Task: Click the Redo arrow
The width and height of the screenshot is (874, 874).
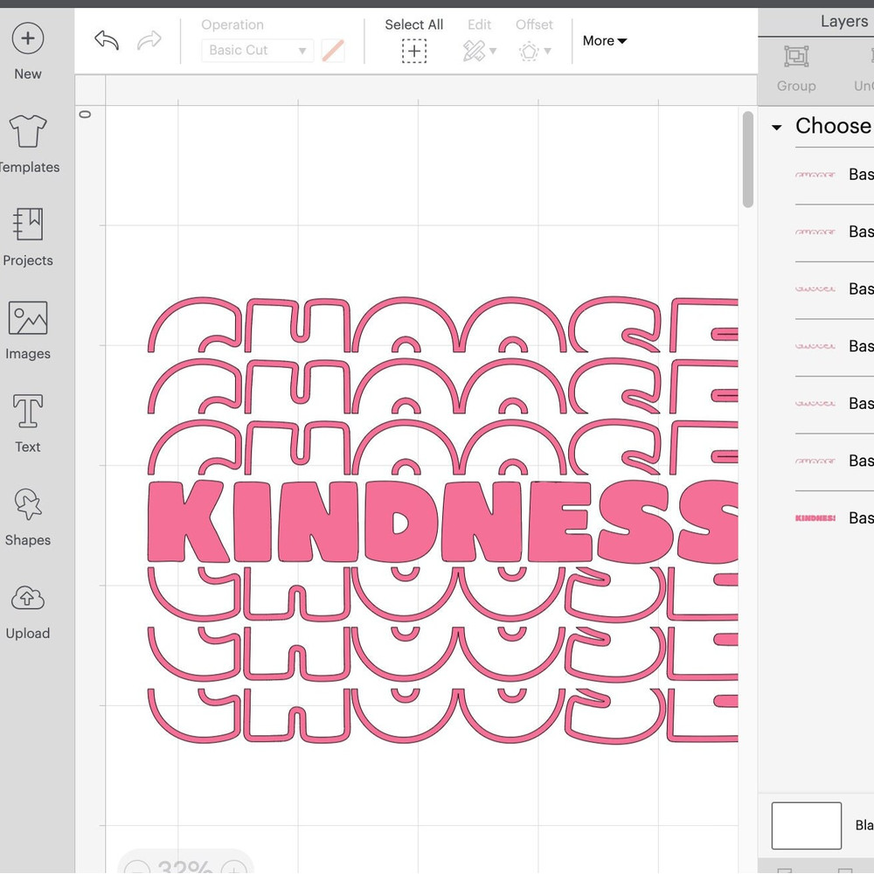Action: click(149, 40)
